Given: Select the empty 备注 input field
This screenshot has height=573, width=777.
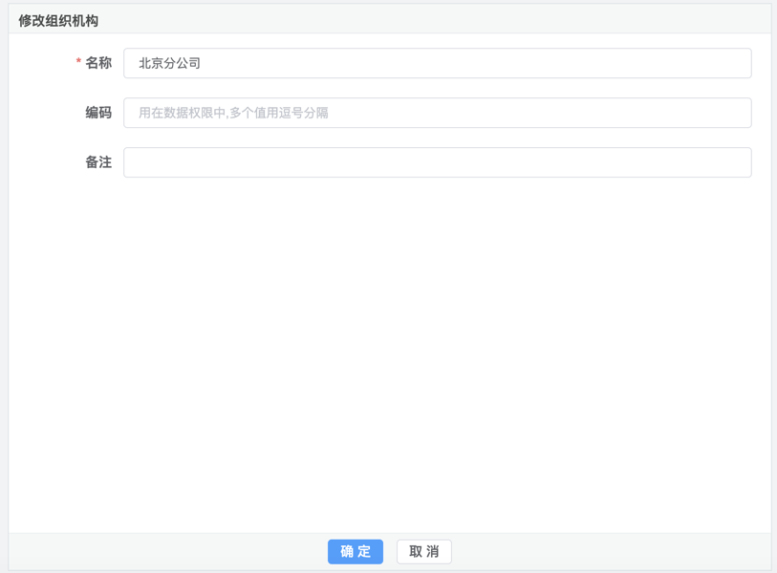Looking at the screenshot, I should (437, 162).
